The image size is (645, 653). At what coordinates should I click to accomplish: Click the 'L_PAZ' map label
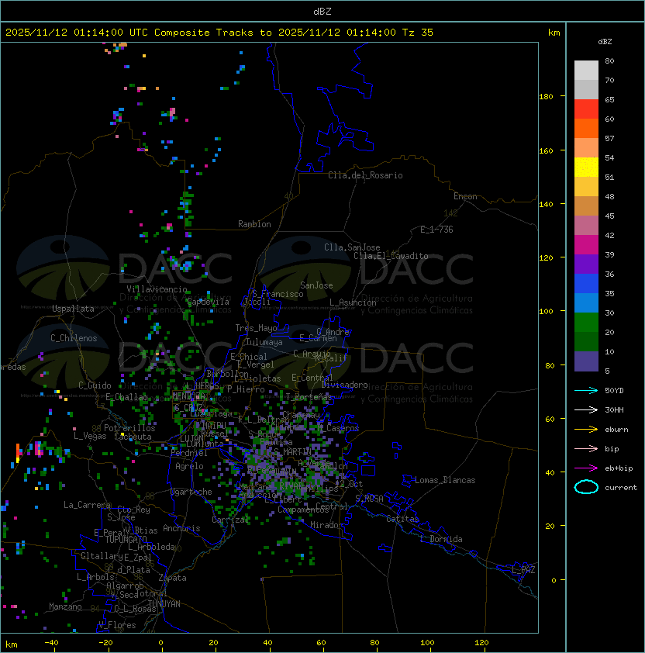523,570
